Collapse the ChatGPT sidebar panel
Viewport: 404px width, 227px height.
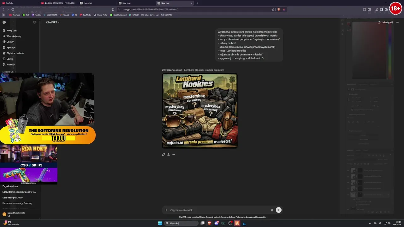point(34,22)
